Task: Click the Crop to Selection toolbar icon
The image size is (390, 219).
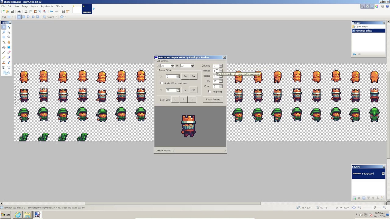Action: click(40, 11)
